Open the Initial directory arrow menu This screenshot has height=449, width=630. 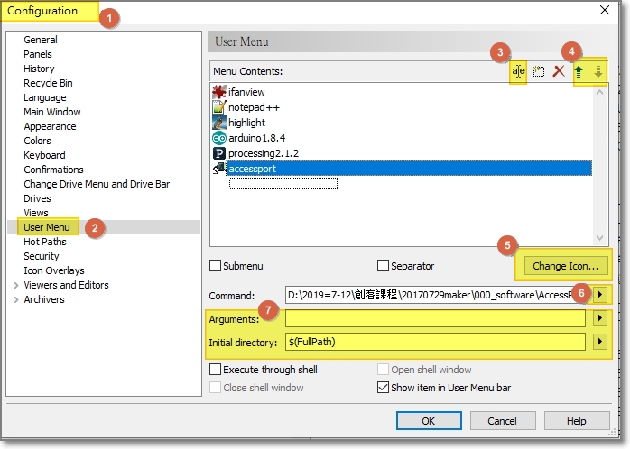598,342
